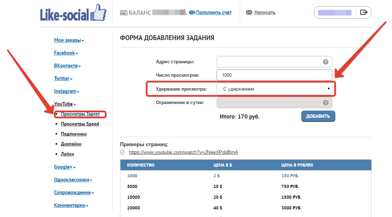The image size is (392, 217).
Task: Click help icon in Ограничение в сутки field
Action: click(x=325, y=102)
